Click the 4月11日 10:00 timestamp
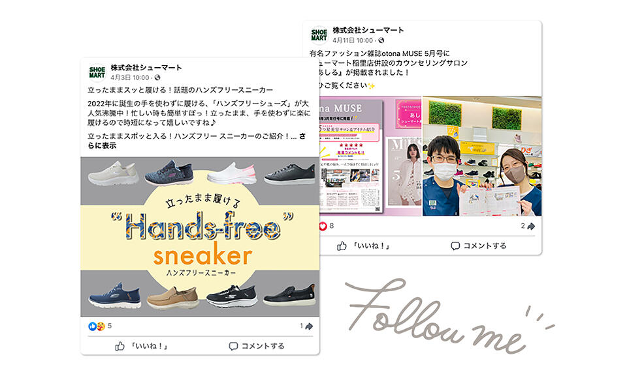Viewport: 627px width, 372px height. 353,40
